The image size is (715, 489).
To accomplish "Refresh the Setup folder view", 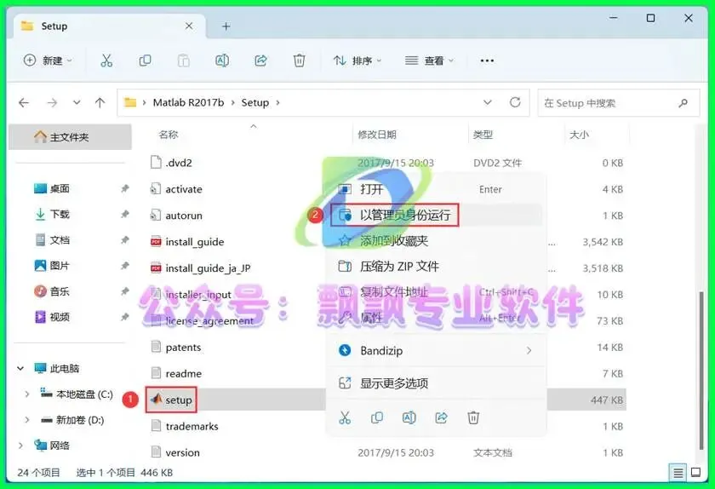I will (x=515, y=102).
